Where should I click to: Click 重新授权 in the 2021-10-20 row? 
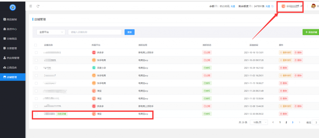pyautogui.click(x=286, y=60)
